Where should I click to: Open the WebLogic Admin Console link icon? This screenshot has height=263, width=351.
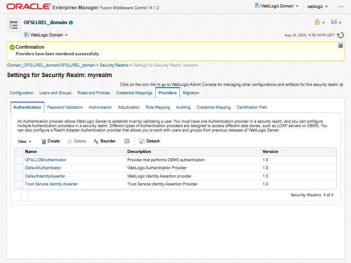tap(341, 85)
